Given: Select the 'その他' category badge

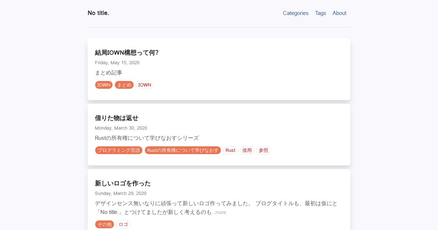Looking at the screenshot, I should pyautogui.click(x=104, y=225).
